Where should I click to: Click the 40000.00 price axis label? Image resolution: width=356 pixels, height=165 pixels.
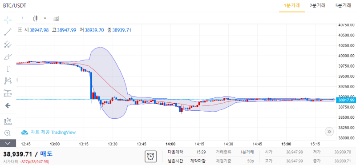point(347,56)
